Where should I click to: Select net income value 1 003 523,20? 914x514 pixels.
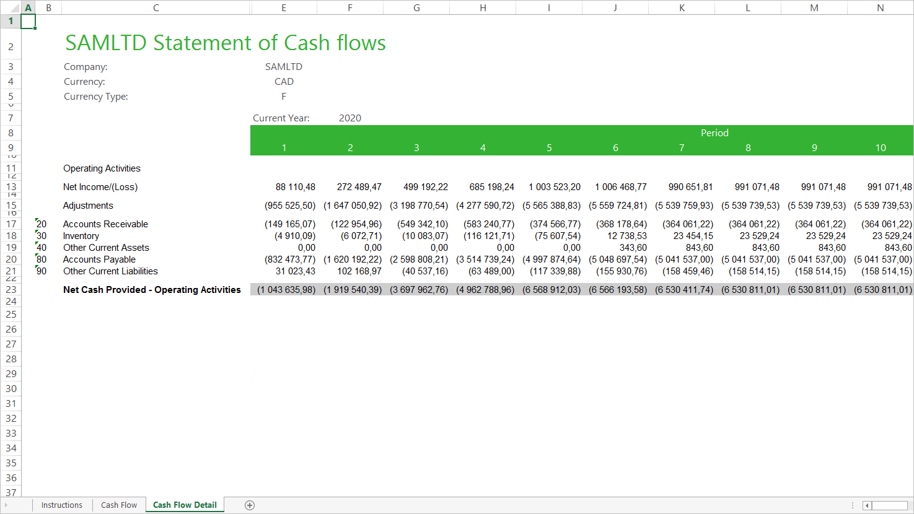[555, 187]
